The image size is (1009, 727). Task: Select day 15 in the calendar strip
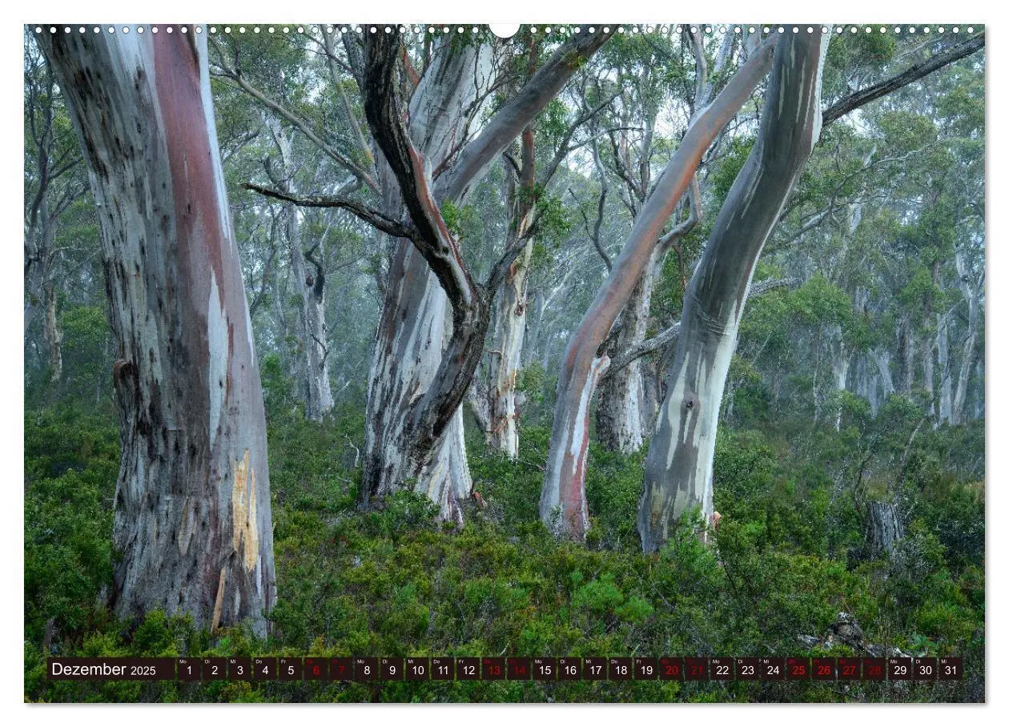544,669
